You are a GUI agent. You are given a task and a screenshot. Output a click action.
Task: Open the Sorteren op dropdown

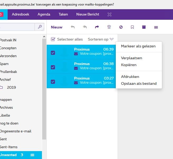tap(100, 39)
